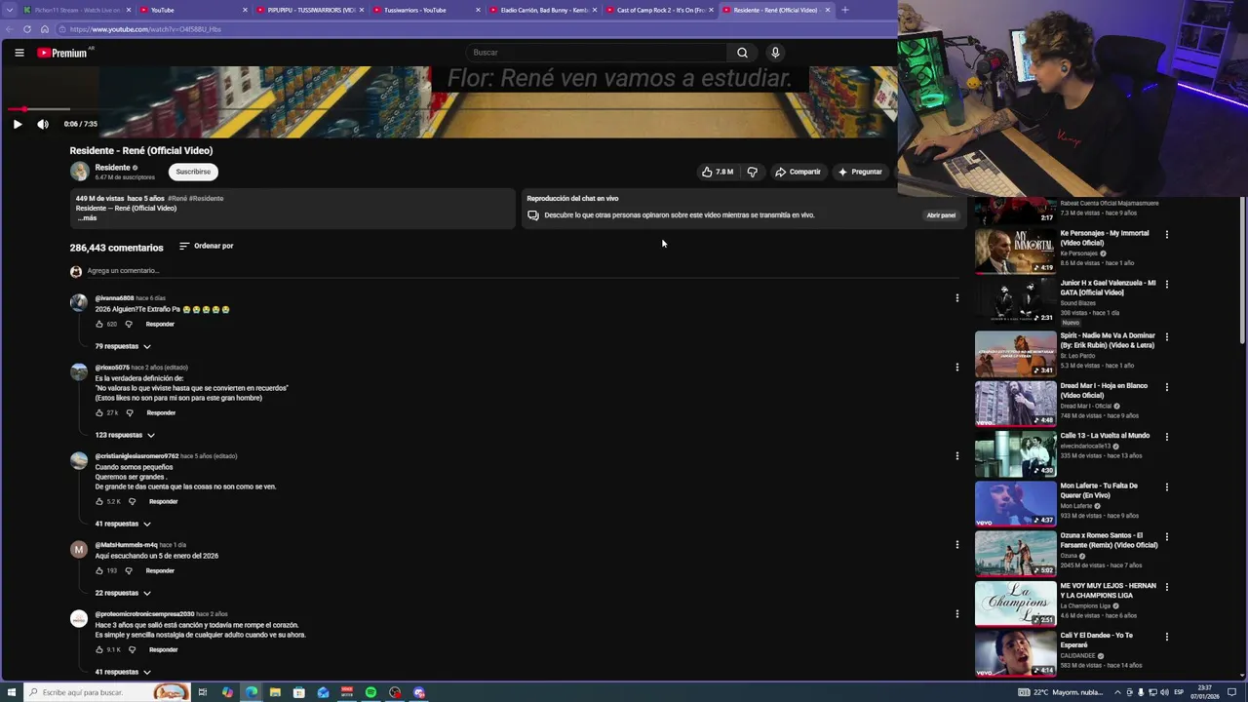Like the video with 7.8 M thumbs up
The height and width of the screenshot is (702, 1248).
tap(718, 172)
